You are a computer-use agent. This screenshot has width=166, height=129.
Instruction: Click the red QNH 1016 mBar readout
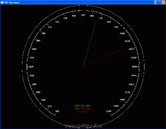click(84, 109)
